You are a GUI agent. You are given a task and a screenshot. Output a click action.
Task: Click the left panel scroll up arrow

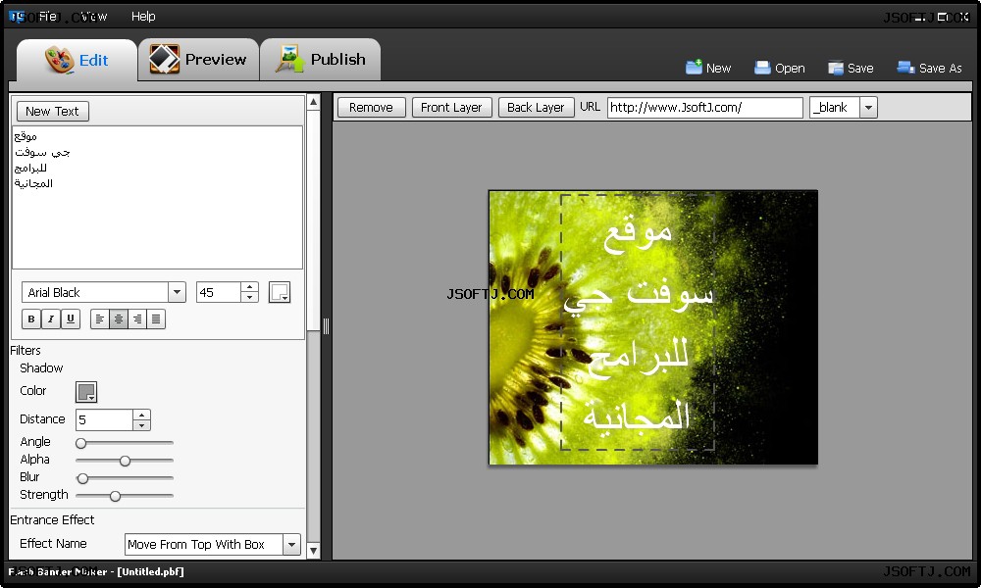coord(314,102)
